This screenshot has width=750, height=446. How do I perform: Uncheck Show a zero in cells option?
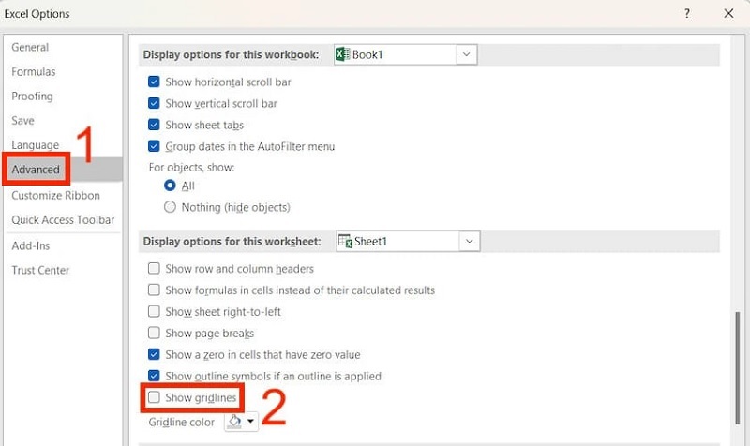coord(154,355)
